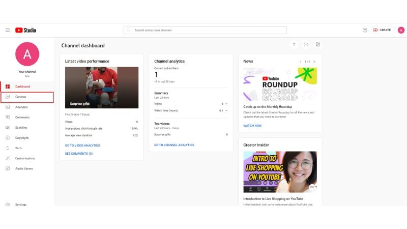
Task: Focus the search across your channel field
Action: point(205,30)
